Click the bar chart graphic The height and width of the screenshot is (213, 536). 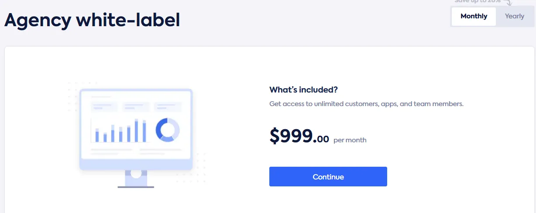(120, 131)
